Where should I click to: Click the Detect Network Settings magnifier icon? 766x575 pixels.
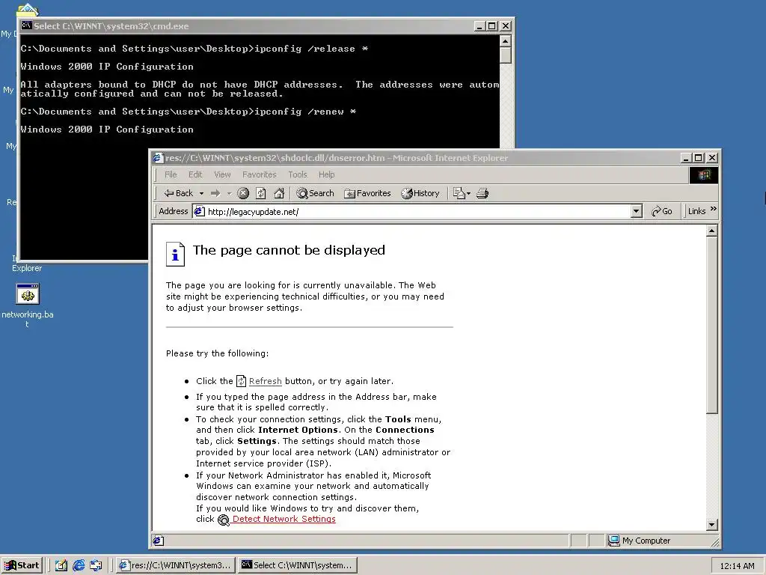tap(223, 520)
